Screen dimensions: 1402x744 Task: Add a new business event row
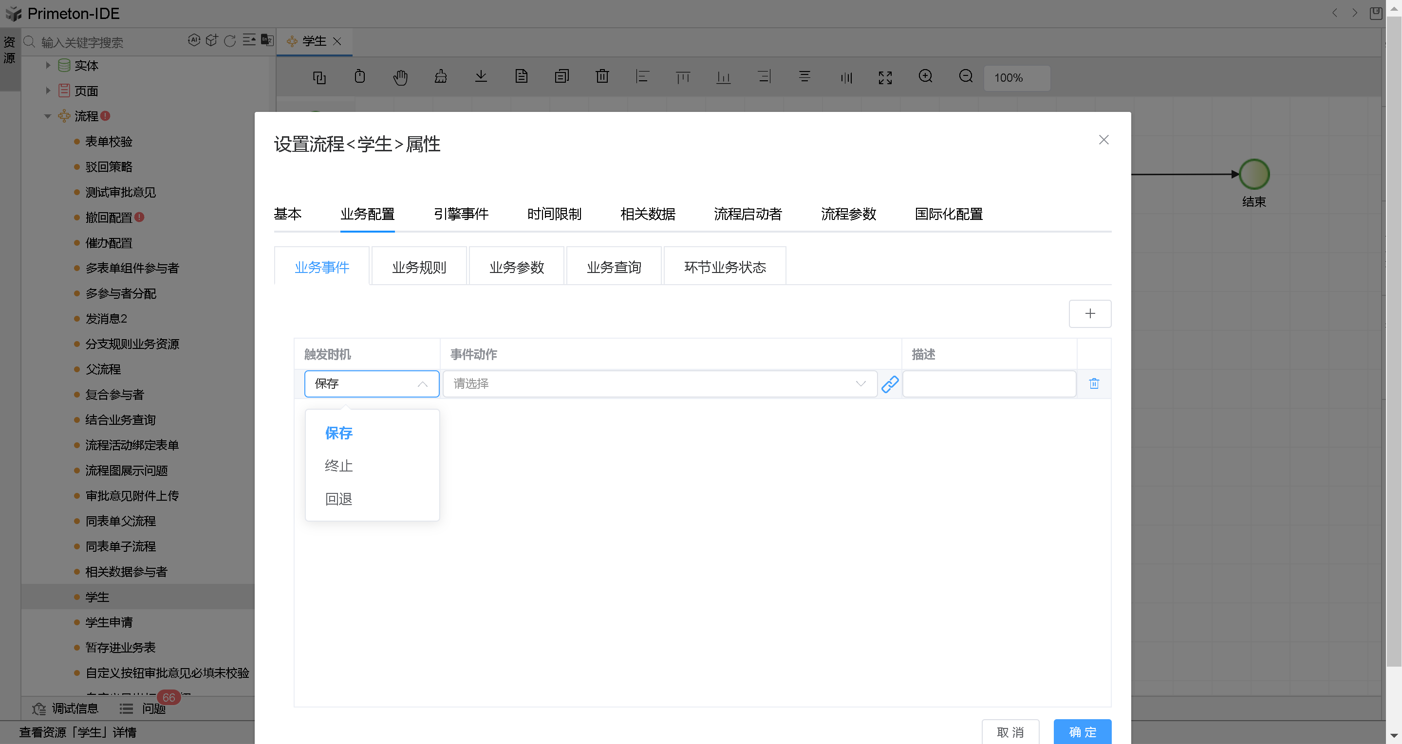pyautogui.click(x=1089, y=314)
